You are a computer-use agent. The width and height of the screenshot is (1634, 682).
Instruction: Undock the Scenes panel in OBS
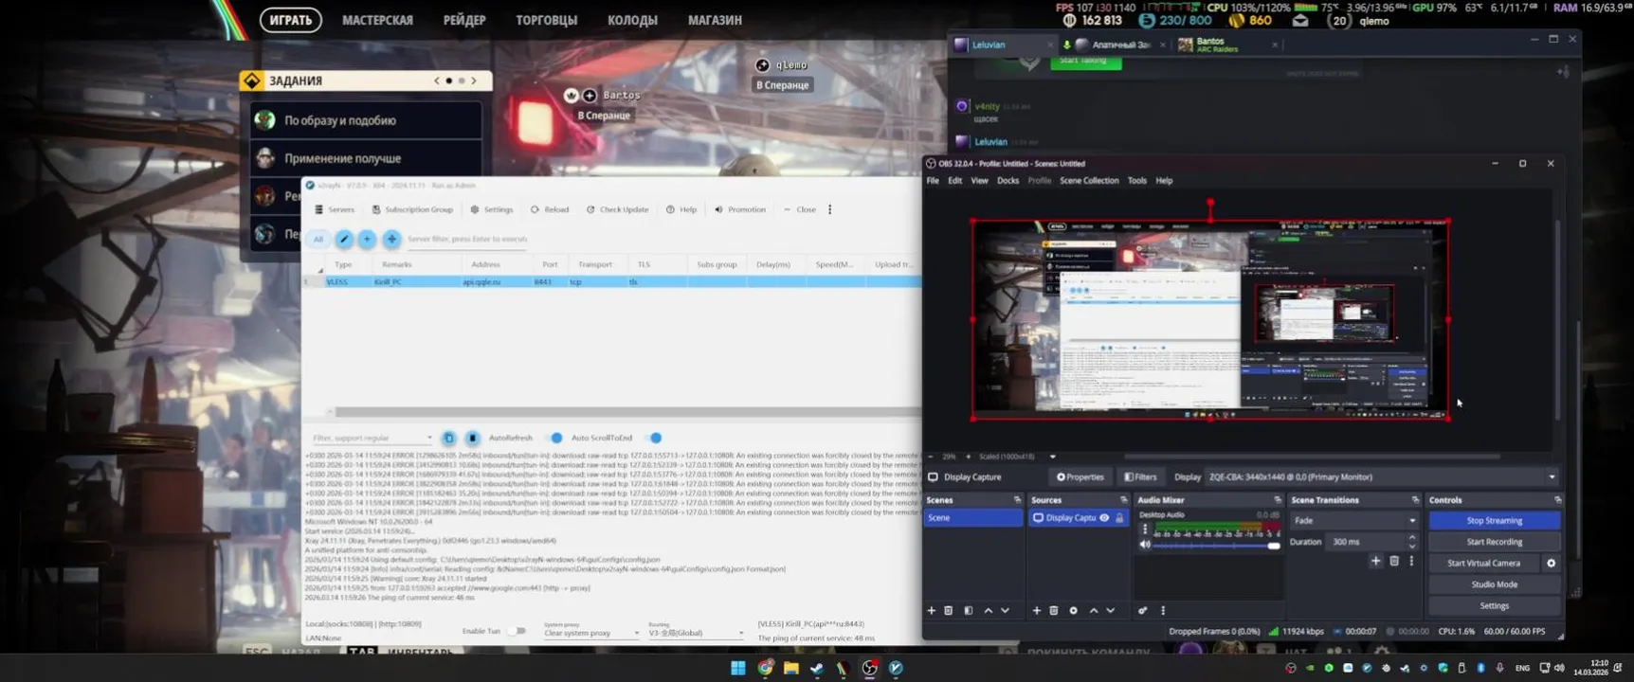1017,500
